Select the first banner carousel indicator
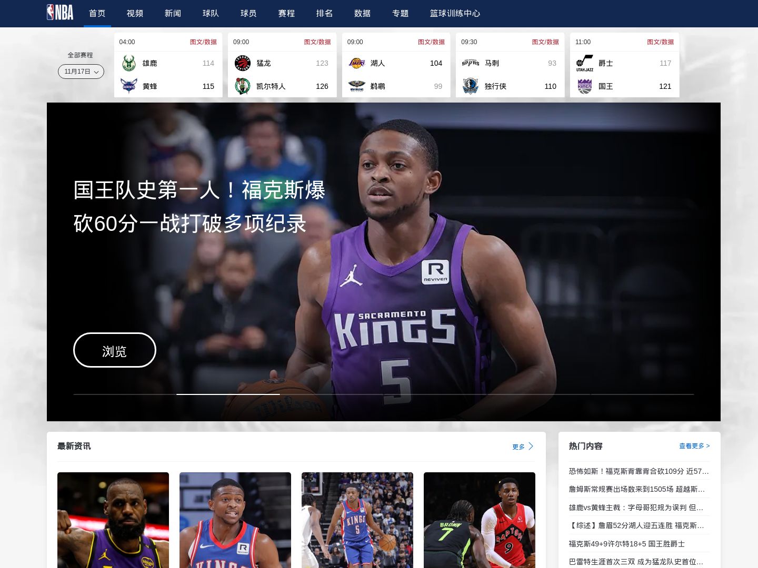The image size is (758, 568). coord(125,394)
